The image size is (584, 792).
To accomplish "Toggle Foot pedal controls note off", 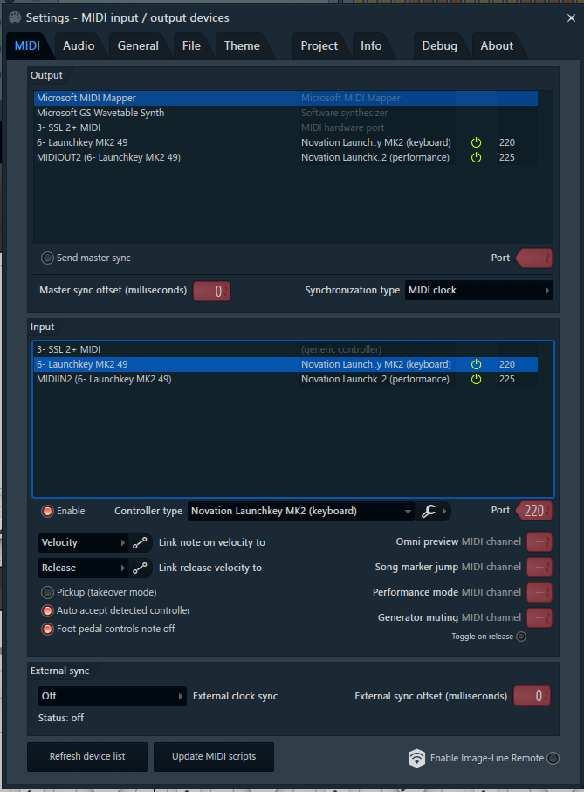I will [47, 629].
